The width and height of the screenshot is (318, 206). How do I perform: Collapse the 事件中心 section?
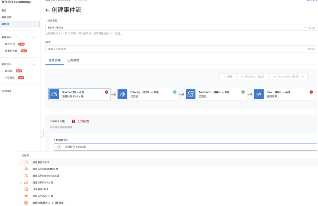tap(34, 38)
